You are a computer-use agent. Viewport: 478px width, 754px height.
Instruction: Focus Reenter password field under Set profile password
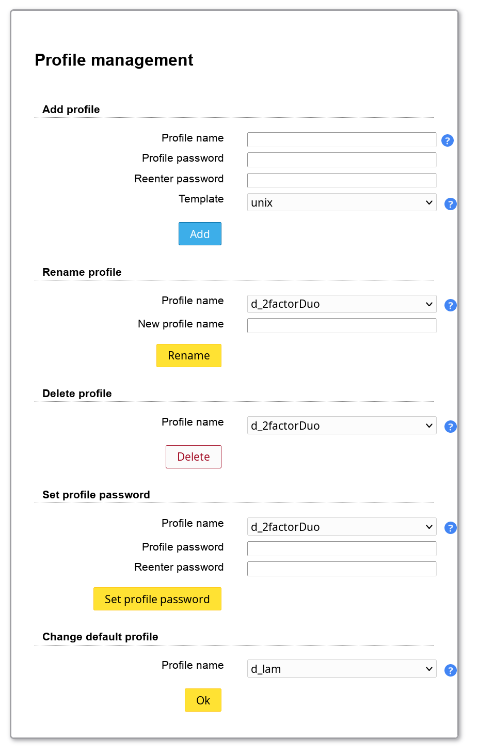click(x=342, y=569)
